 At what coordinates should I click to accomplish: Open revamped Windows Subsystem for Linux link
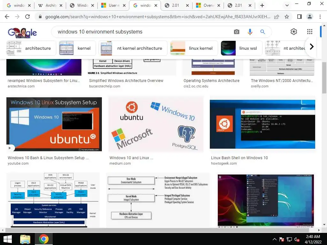click(x=43, y=81)
